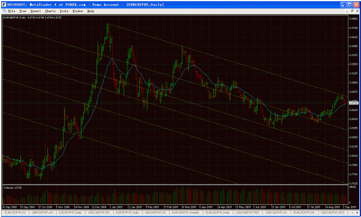Click the MetaTrader app icon in title bar
The image size is (361, 217).
pyautogui.click(x=4, y=5)
